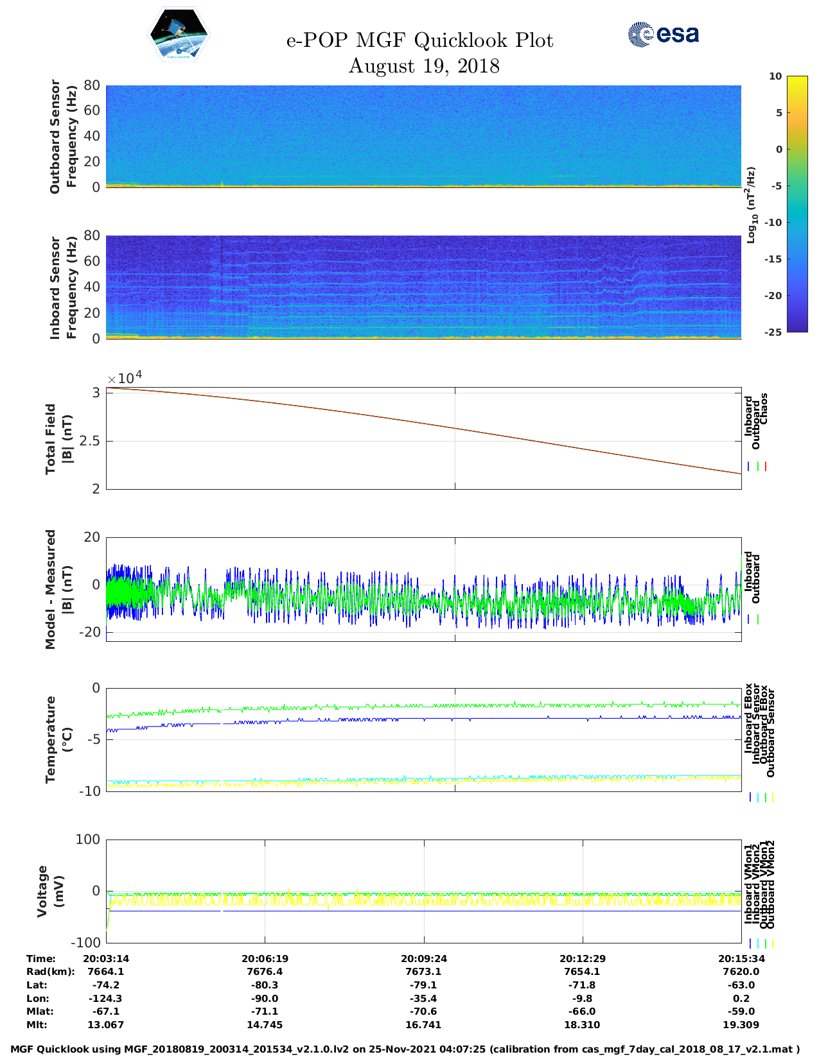Click inside the Outboard Sensor spectrogram

coord(423,136)
